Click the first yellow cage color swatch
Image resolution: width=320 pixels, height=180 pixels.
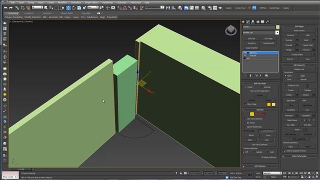[269, 104]
